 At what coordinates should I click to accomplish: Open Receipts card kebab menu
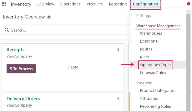(118, 50)
